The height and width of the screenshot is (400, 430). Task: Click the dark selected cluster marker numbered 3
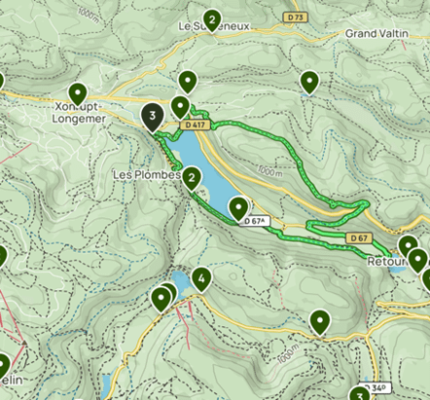click(153, 117)
